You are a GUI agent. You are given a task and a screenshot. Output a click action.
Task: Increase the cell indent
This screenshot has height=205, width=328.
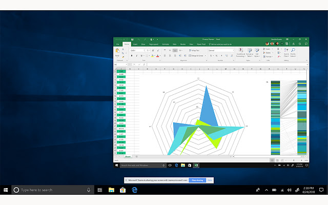[x=185, y=56]
